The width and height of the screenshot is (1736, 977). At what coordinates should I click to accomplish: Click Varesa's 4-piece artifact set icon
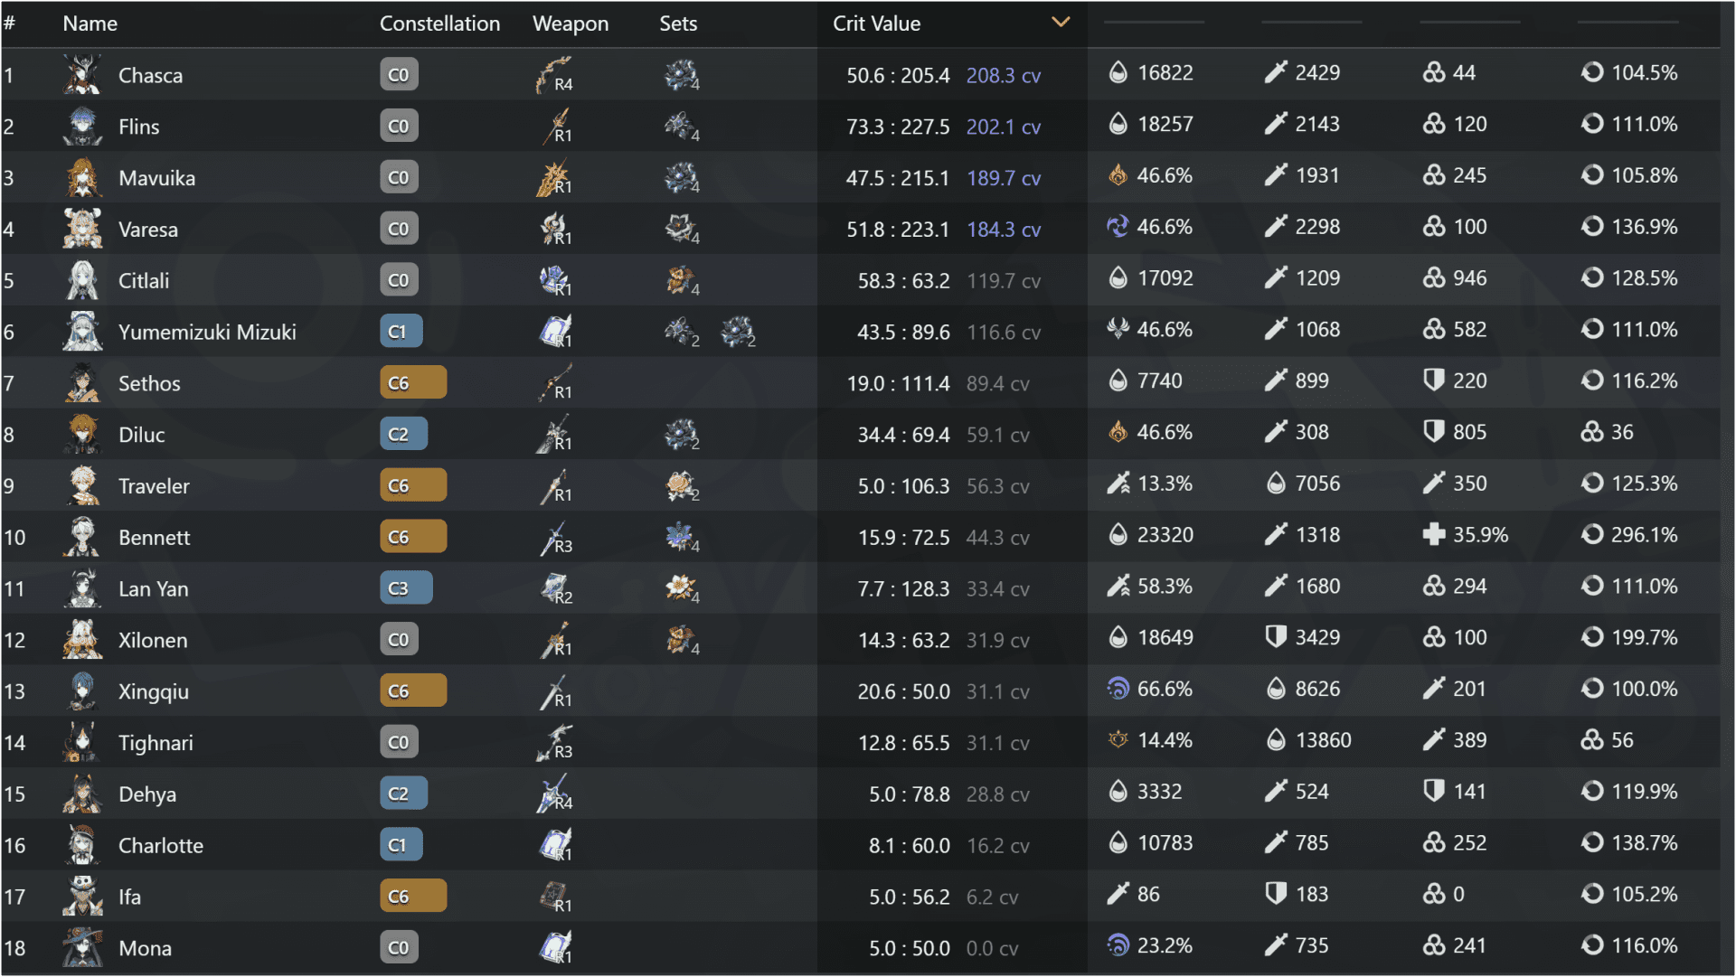pos(681,229)
